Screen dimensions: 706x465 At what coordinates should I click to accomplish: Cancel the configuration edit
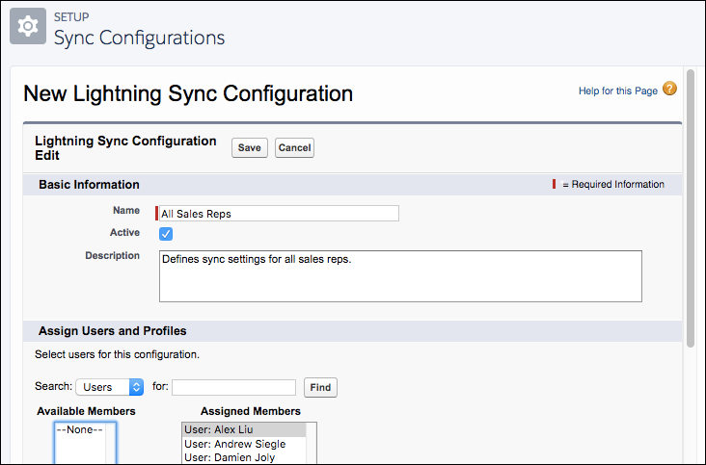(x=294, y=148)
